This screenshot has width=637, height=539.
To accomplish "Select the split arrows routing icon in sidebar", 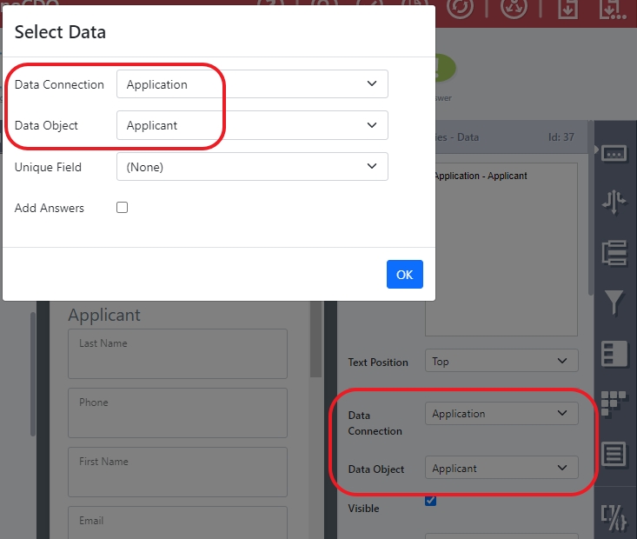I will point(614,202).
